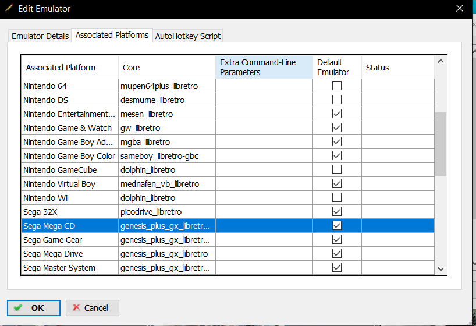The width and height of the screenshot is (476, 326).
Task: Click the extra parameters cell for Sega 32X
Action: pyautogui.click(x=264, y=212)
